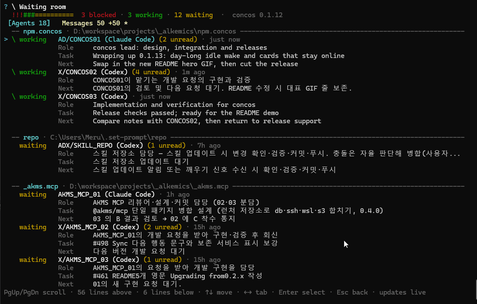477x304 pixels.
Task: Click the working status of X/CONCOS03
Action: pos(33,97)
